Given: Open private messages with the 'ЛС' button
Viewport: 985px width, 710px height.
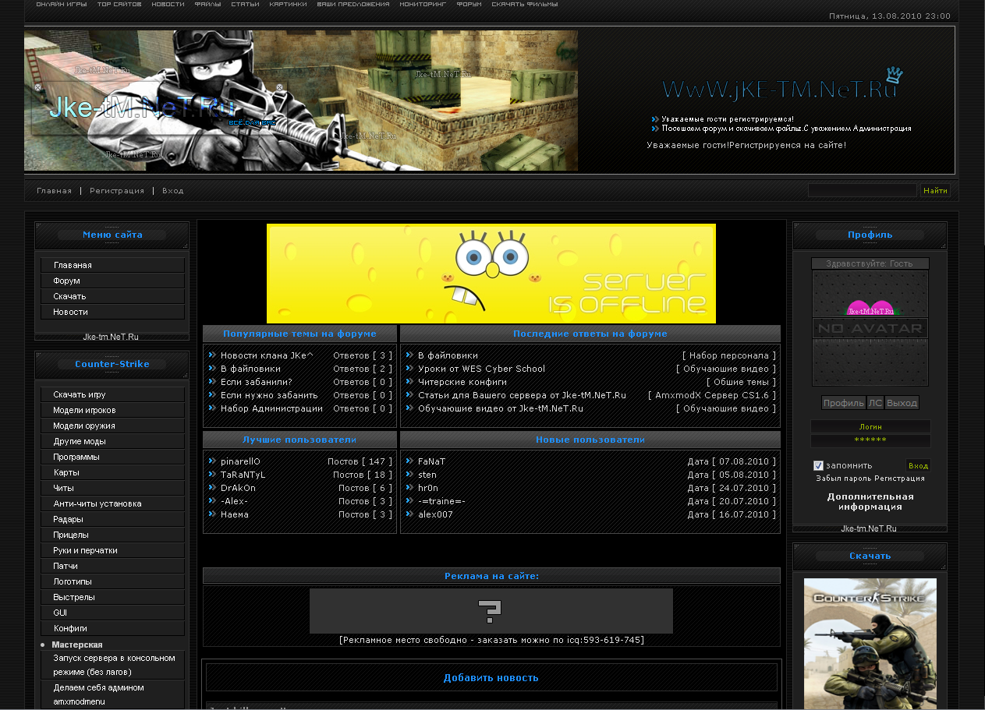Looking at the screenshot, I should [876, 403].
